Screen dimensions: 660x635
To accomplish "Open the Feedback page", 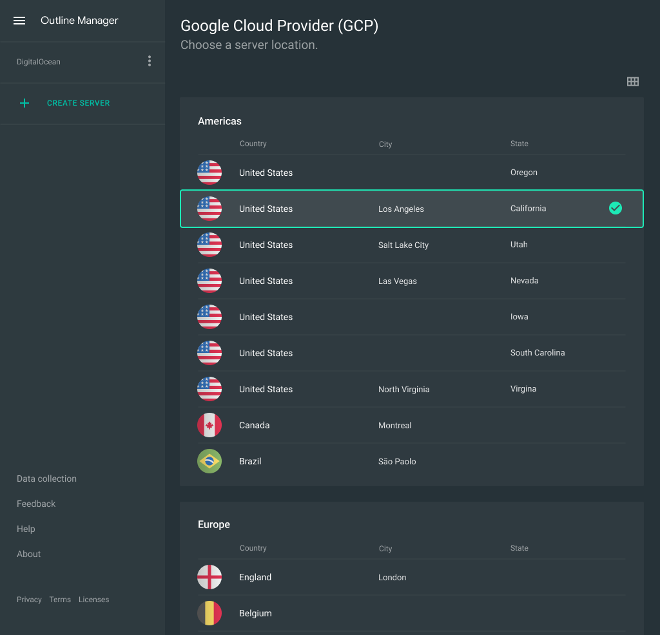I will click(x=36, y=504).
